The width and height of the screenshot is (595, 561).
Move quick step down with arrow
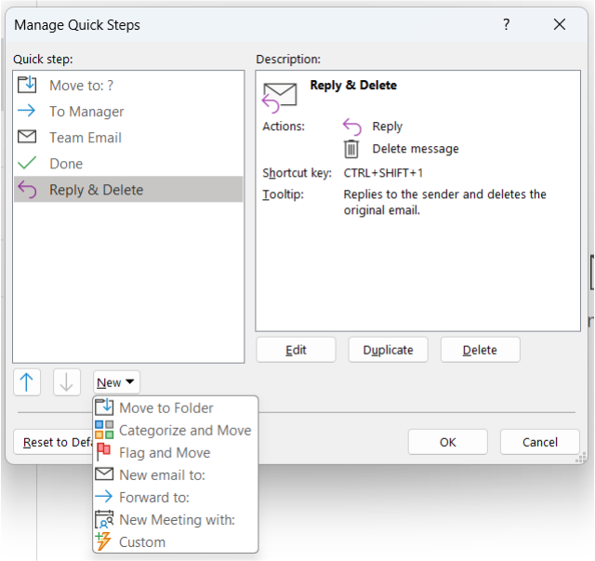[67, 381]
